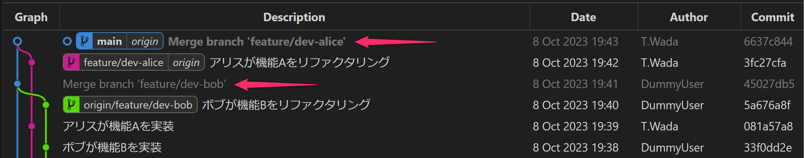Click blue graph node of dev-bob merge
804x158 pixels.
point(17,84)
